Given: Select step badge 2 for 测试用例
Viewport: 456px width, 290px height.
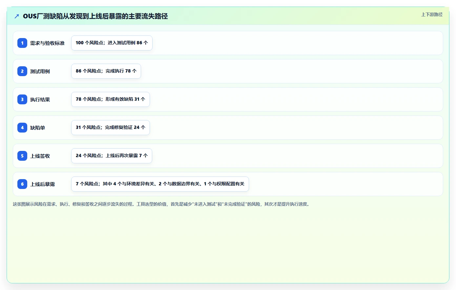Looking at the screenshot, I should (22, 71).
